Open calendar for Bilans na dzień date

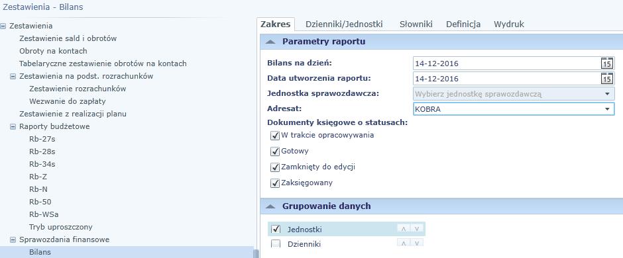[607, 64]
